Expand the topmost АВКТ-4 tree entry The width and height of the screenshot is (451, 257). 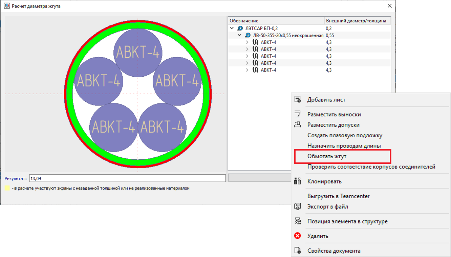click(247, 42)
